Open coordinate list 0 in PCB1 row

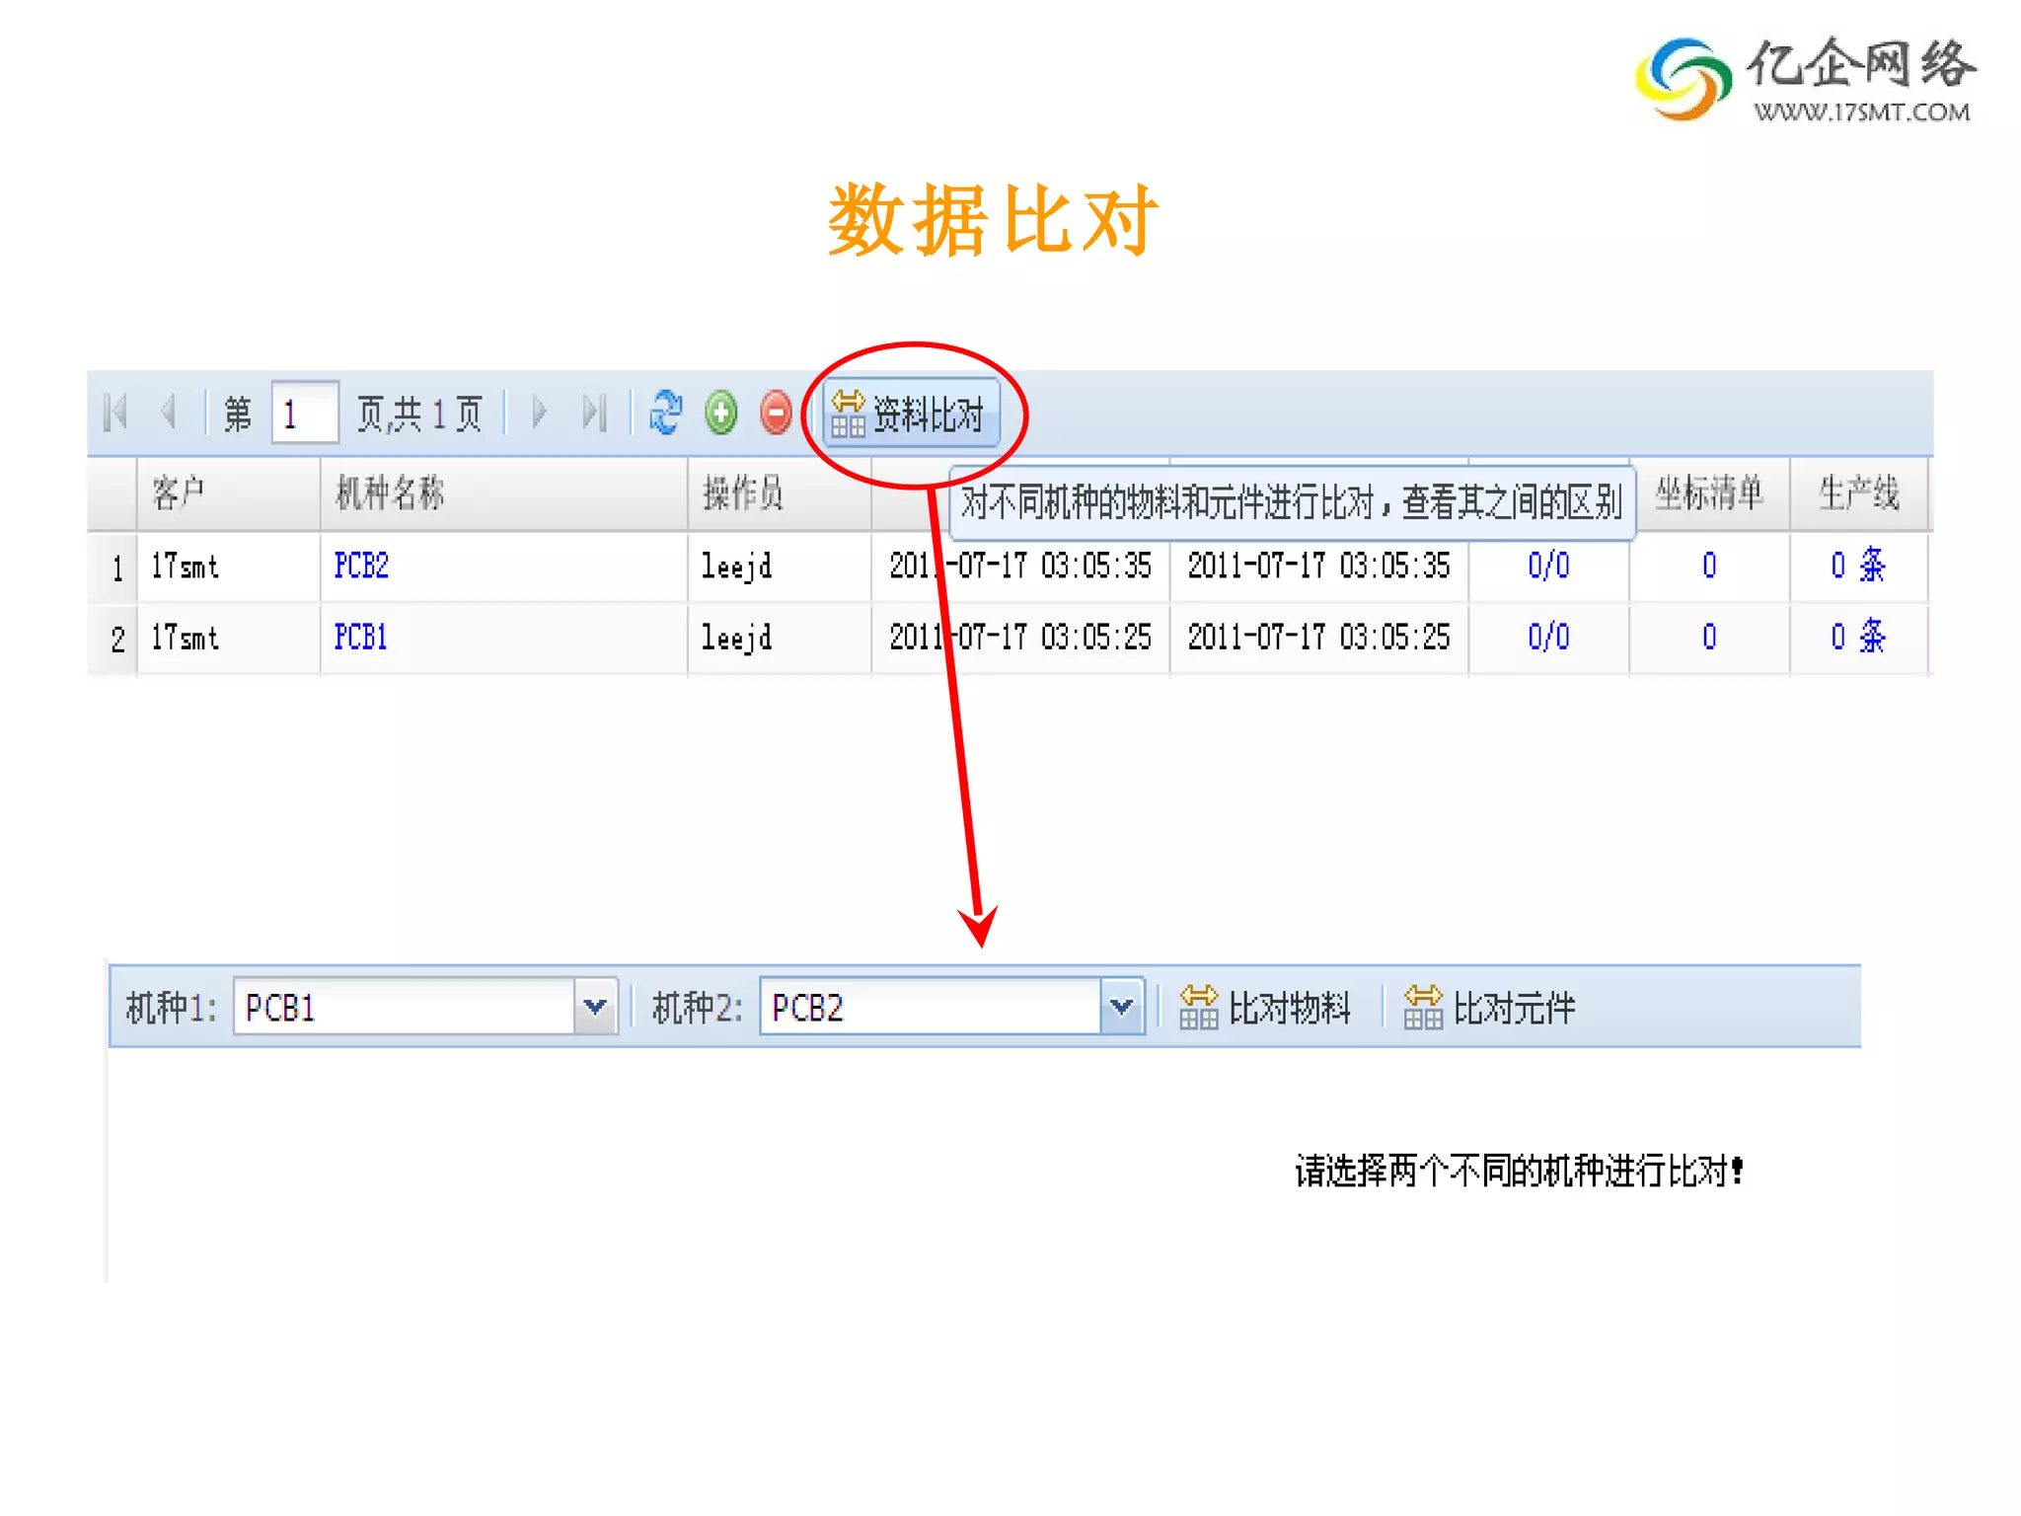coord(1709,638)
